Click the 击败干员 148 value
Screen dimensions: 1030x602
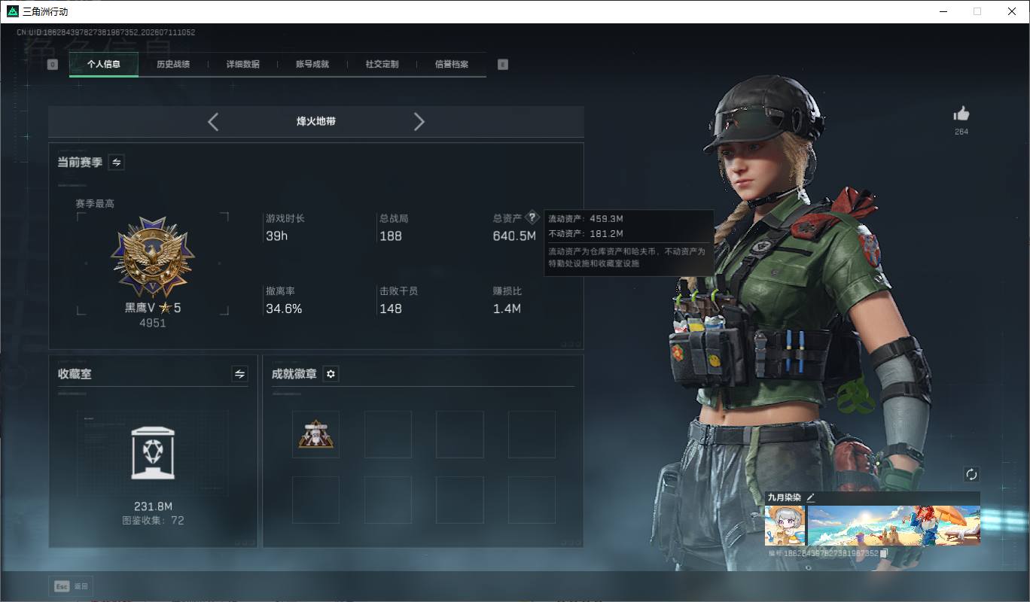[x=391, y=309]
